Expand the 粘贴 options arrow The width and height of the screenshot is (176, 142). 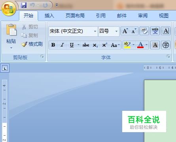point(11,48)
